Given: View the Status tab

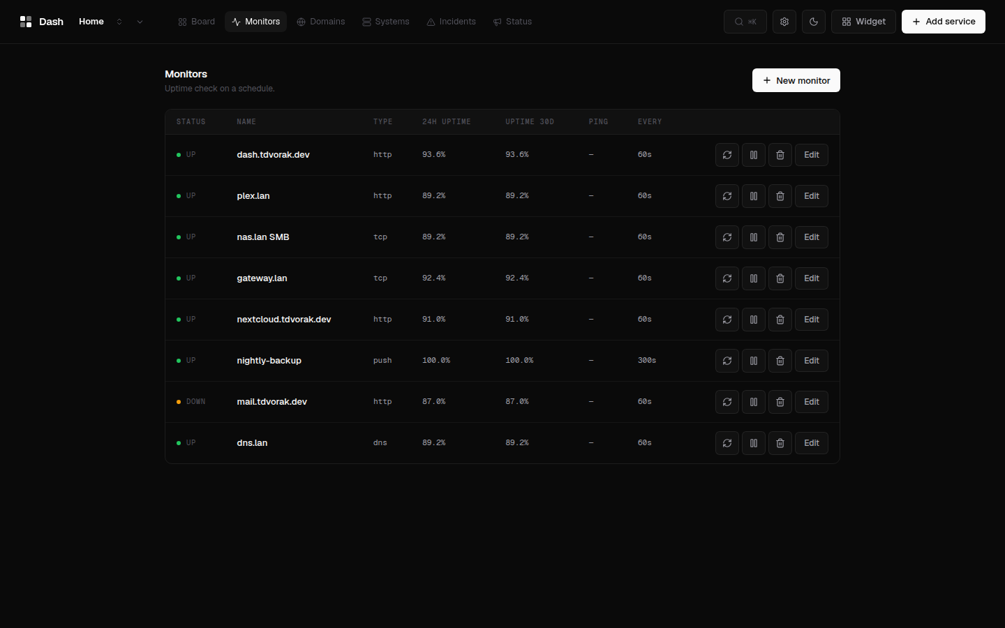Looking at the screenshot, I should 512,22.
